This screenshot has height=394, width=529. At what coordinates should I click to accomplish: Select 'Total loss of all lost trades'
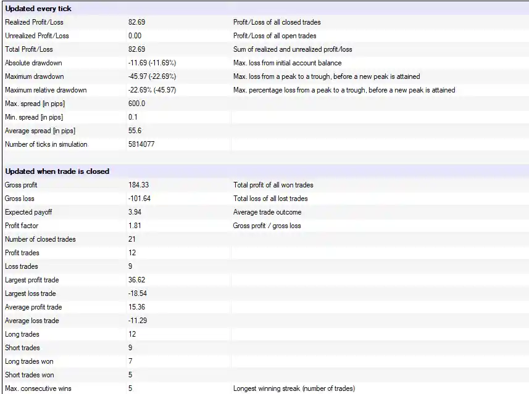tap(270, 199)
